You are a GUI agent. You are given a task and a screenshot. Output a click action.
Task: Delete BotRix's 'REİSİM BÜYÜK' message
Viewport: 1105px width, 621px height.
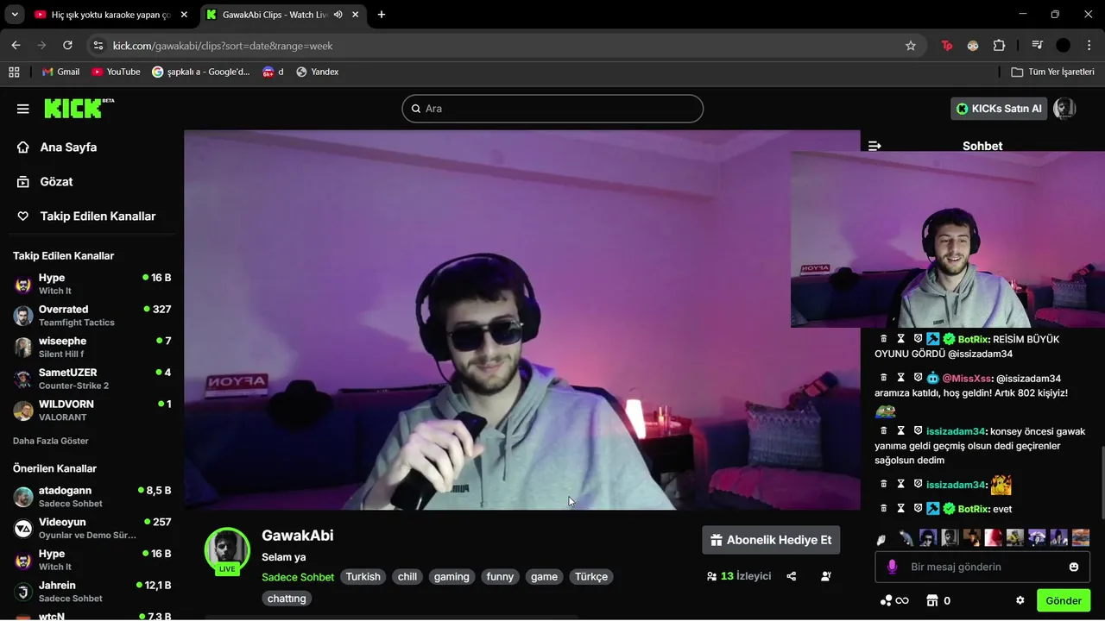883,339
